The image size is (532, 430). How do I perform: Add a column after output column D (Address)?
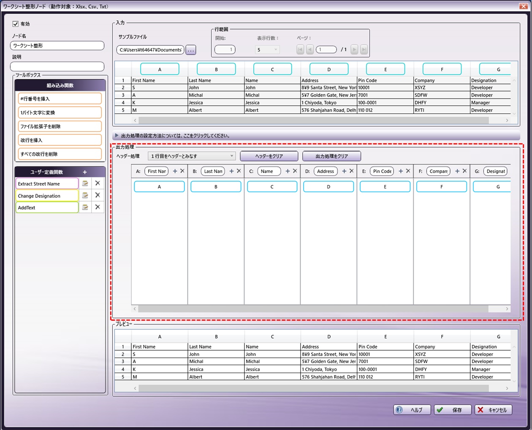344,171
